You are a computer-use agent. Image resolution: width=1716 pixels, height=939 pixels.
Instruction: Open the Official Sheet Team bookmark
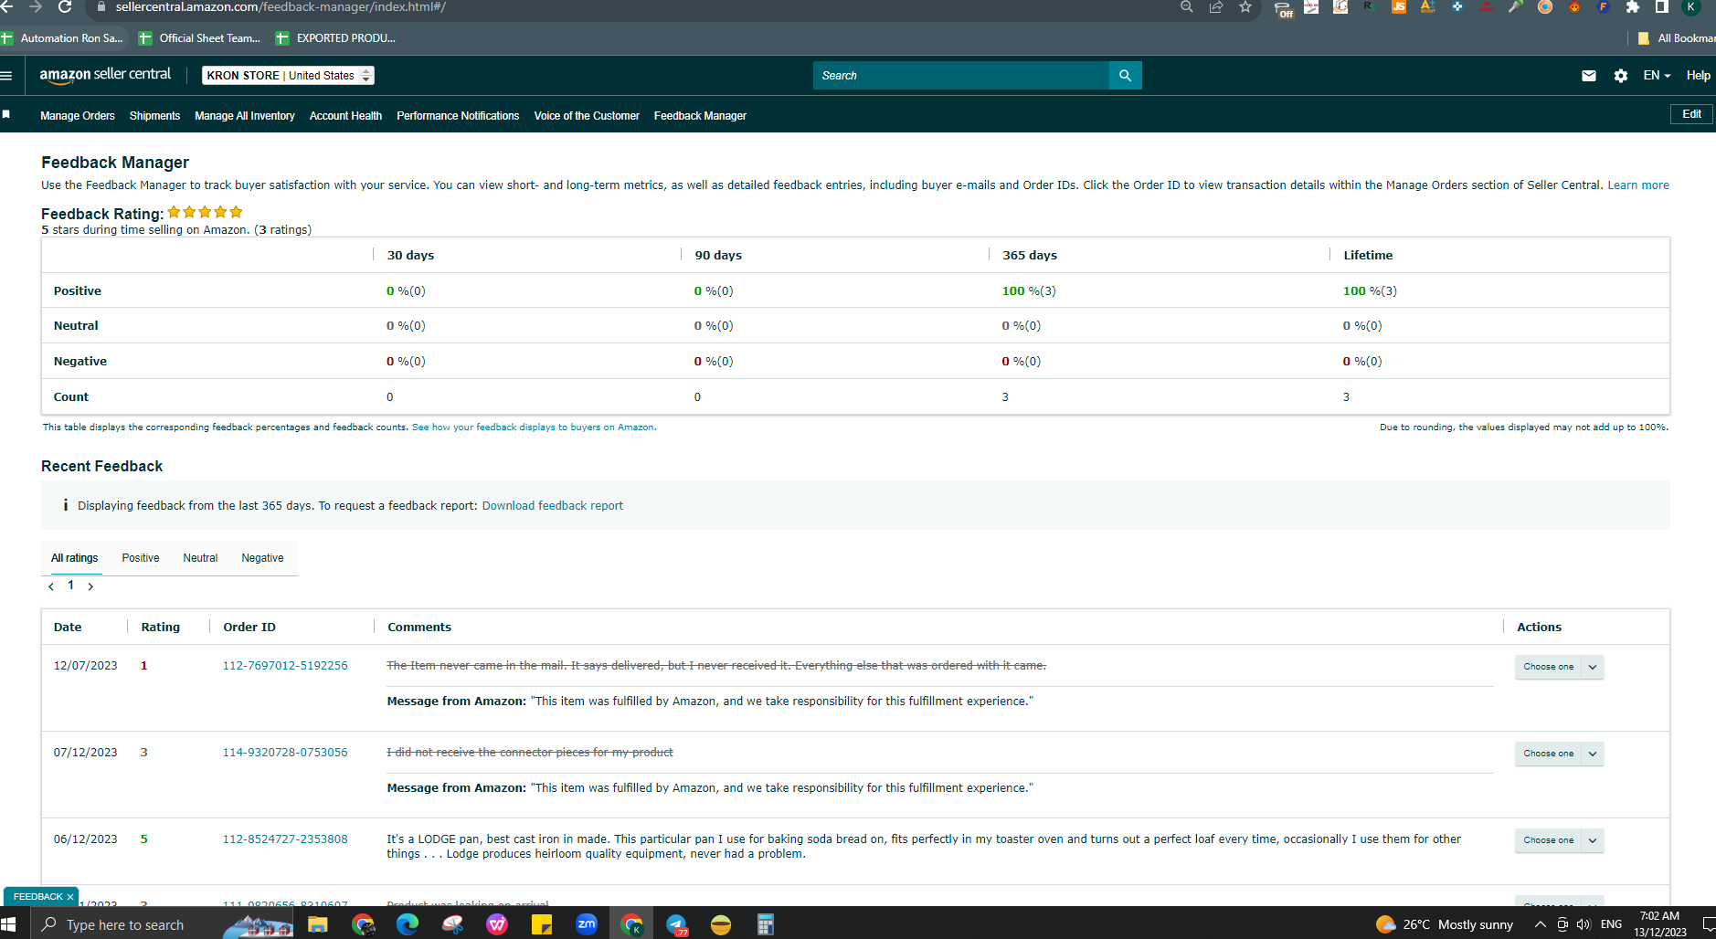[200, 38]
